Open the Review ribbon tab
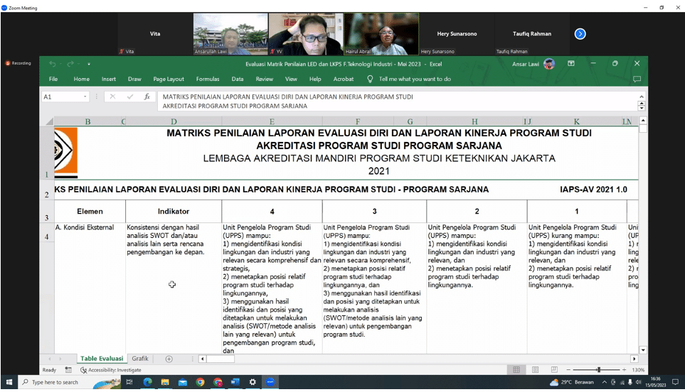This screenshot has width=685, height=392. (265, 79)
